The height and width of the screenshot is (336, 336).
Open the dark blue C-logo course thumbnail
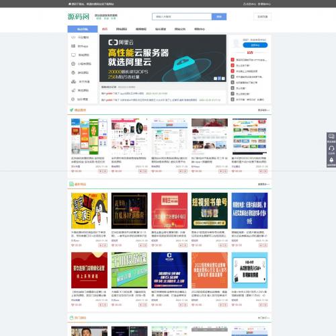[169, 270]
